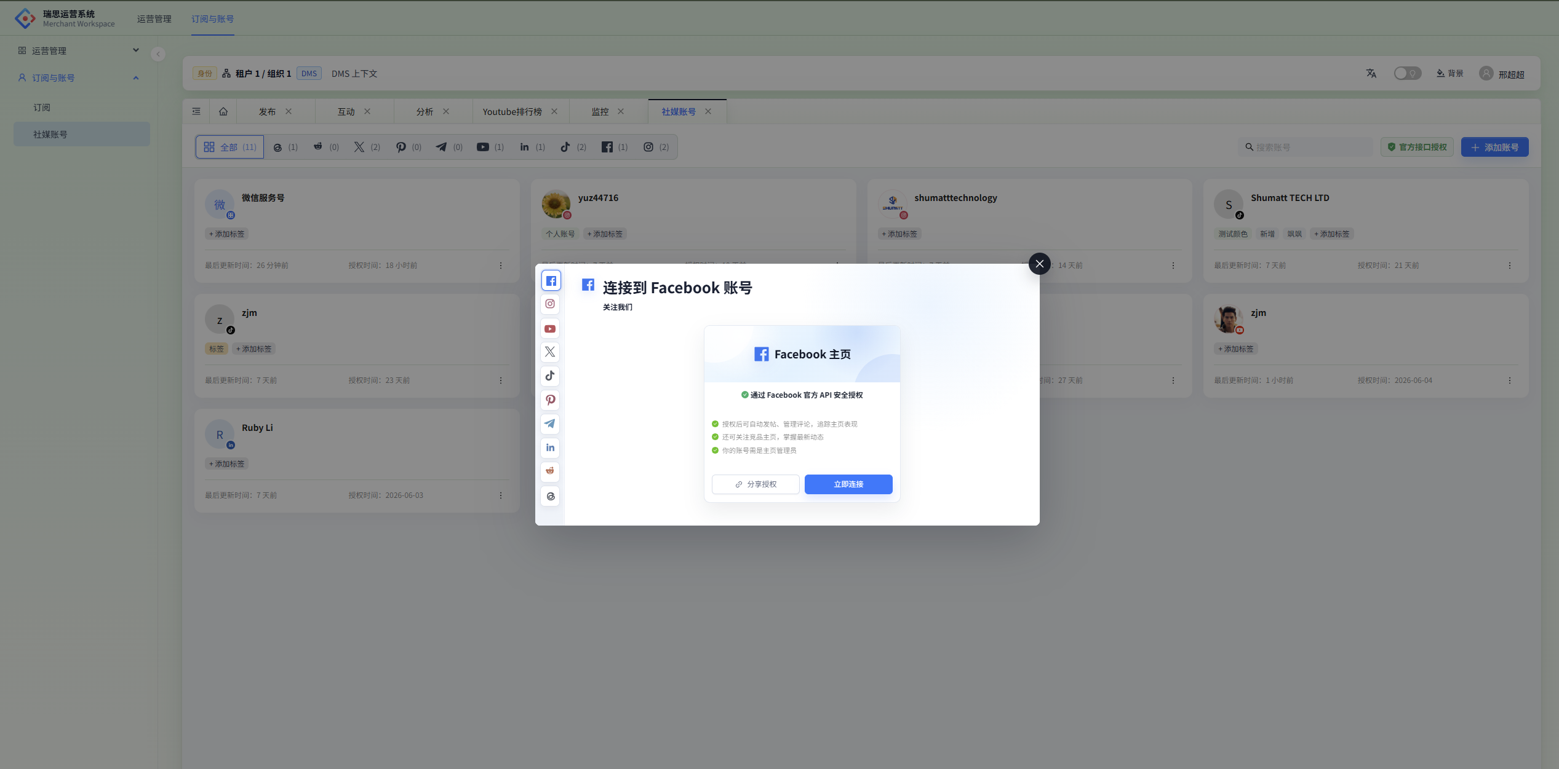1559x769 pixels.
Task: Close the Connect to Facebook dialog
Action: (x=1040, y=264)
